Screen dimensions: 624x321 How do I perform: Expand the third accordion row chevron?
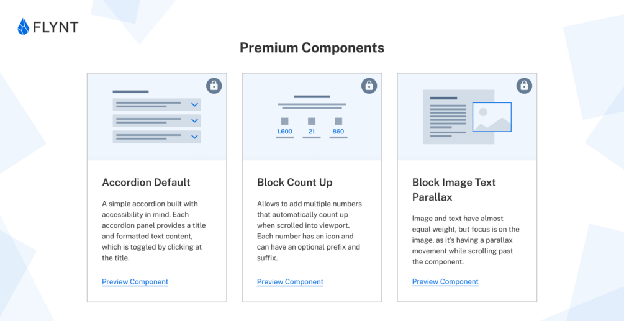pyautogui.click(x=194, y=137)
